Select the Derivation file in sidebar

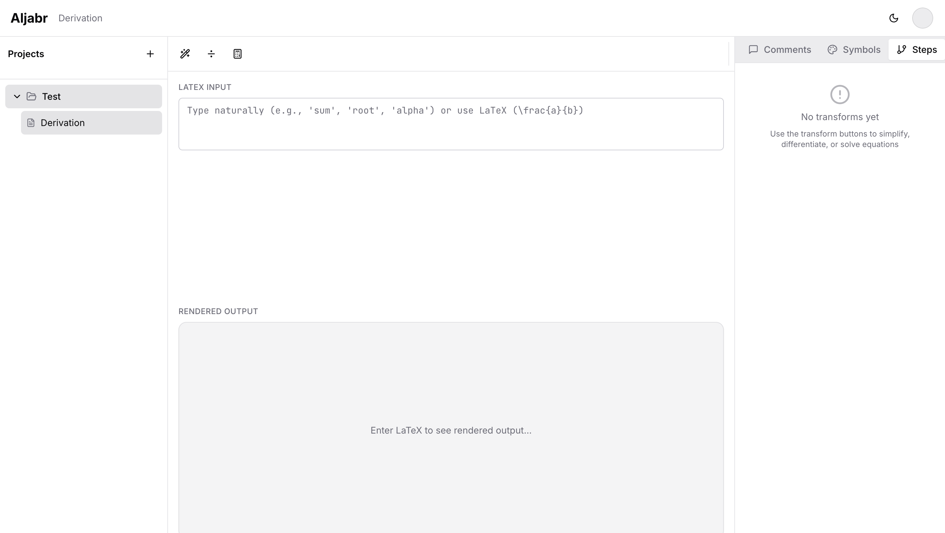63,122
